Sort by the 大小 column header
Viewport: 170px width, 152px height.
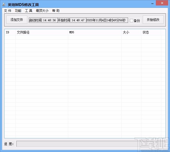point(131,32)
